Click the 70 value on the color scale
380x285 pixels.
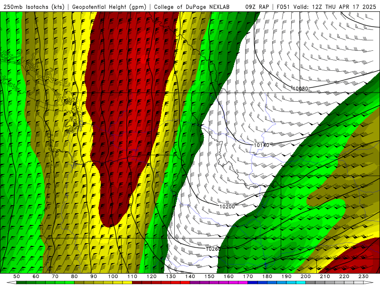tap(55, 276)
